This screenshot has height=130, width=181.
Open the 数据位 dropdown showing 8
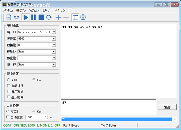pyautogui.click(x=54, y=45)
